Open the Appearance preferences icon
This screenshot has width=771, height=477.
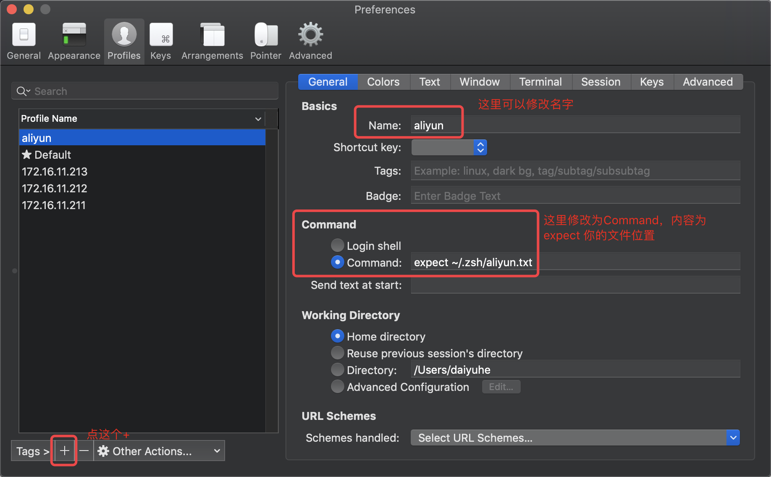coord(74,40)
